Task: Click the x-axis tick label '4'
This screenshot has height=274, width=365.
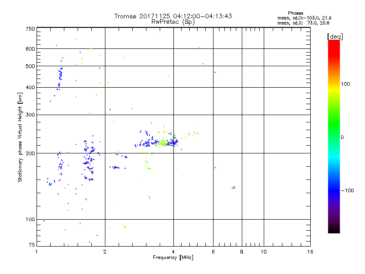Action: point(173,252)
